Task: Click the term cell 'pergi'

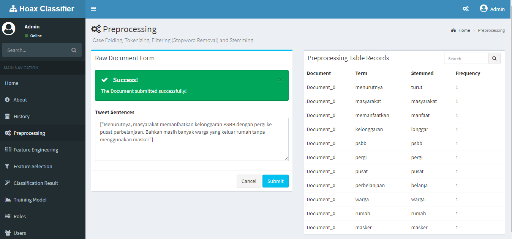Action: click(x=361, y=157)
